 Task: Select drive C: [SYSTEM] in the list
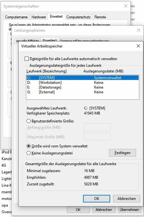point(82,77)
